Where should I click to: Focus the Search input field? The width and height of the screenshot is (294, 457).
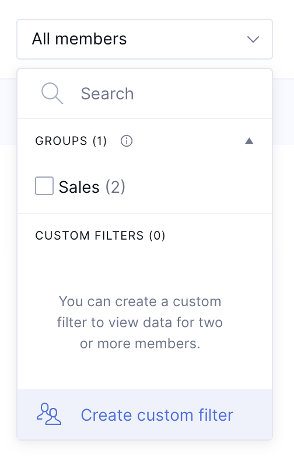point(145,94)
